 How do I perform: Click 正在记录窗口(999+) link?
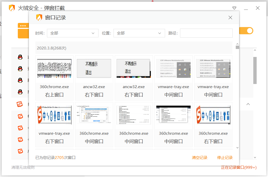(239, 167)
